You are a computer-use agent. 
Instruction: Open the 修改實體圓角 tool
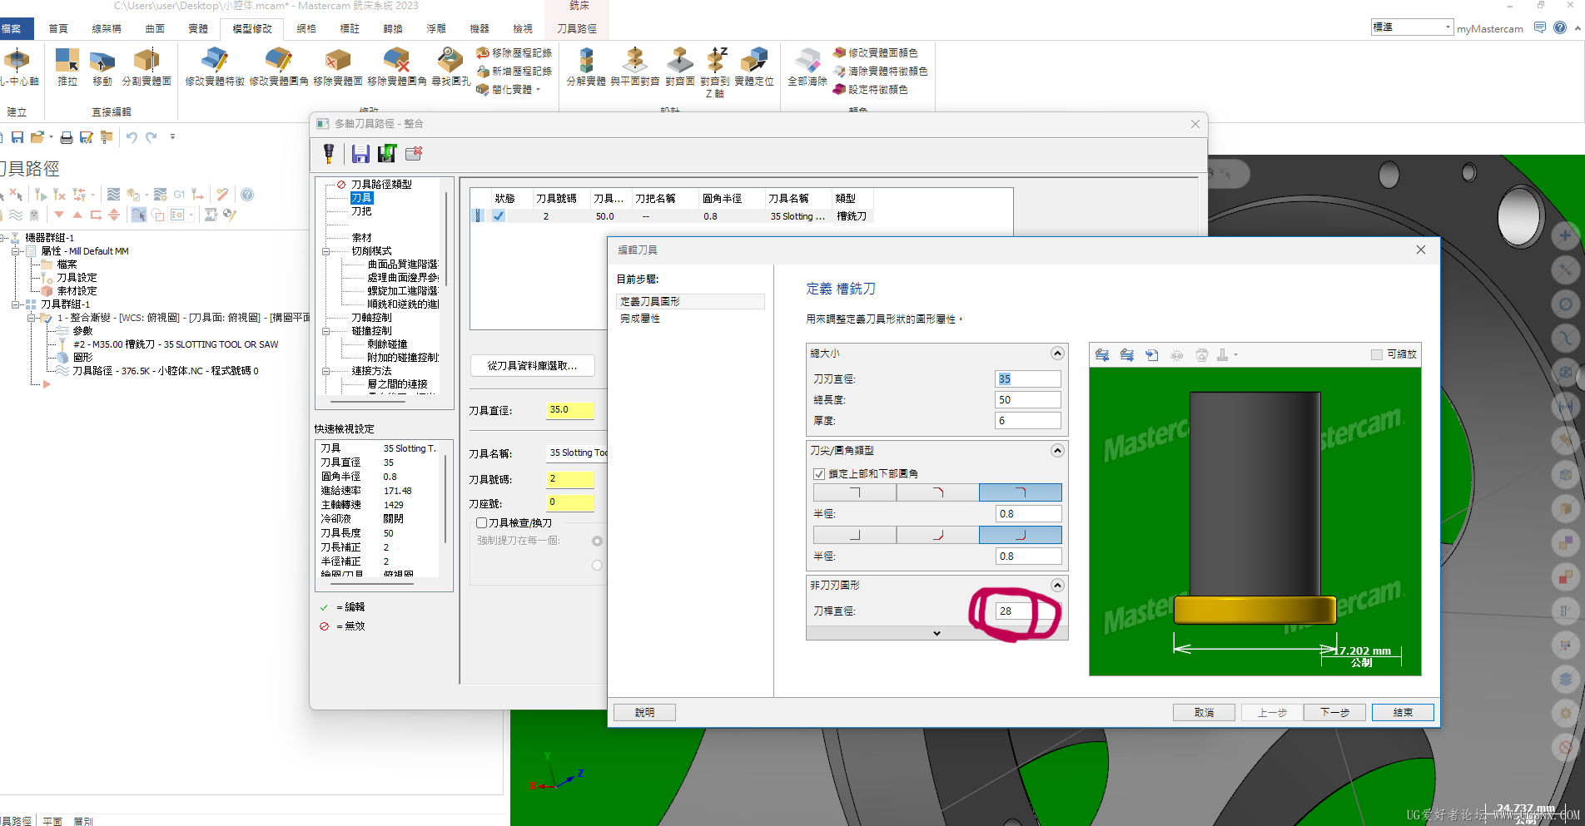(279, 67)
